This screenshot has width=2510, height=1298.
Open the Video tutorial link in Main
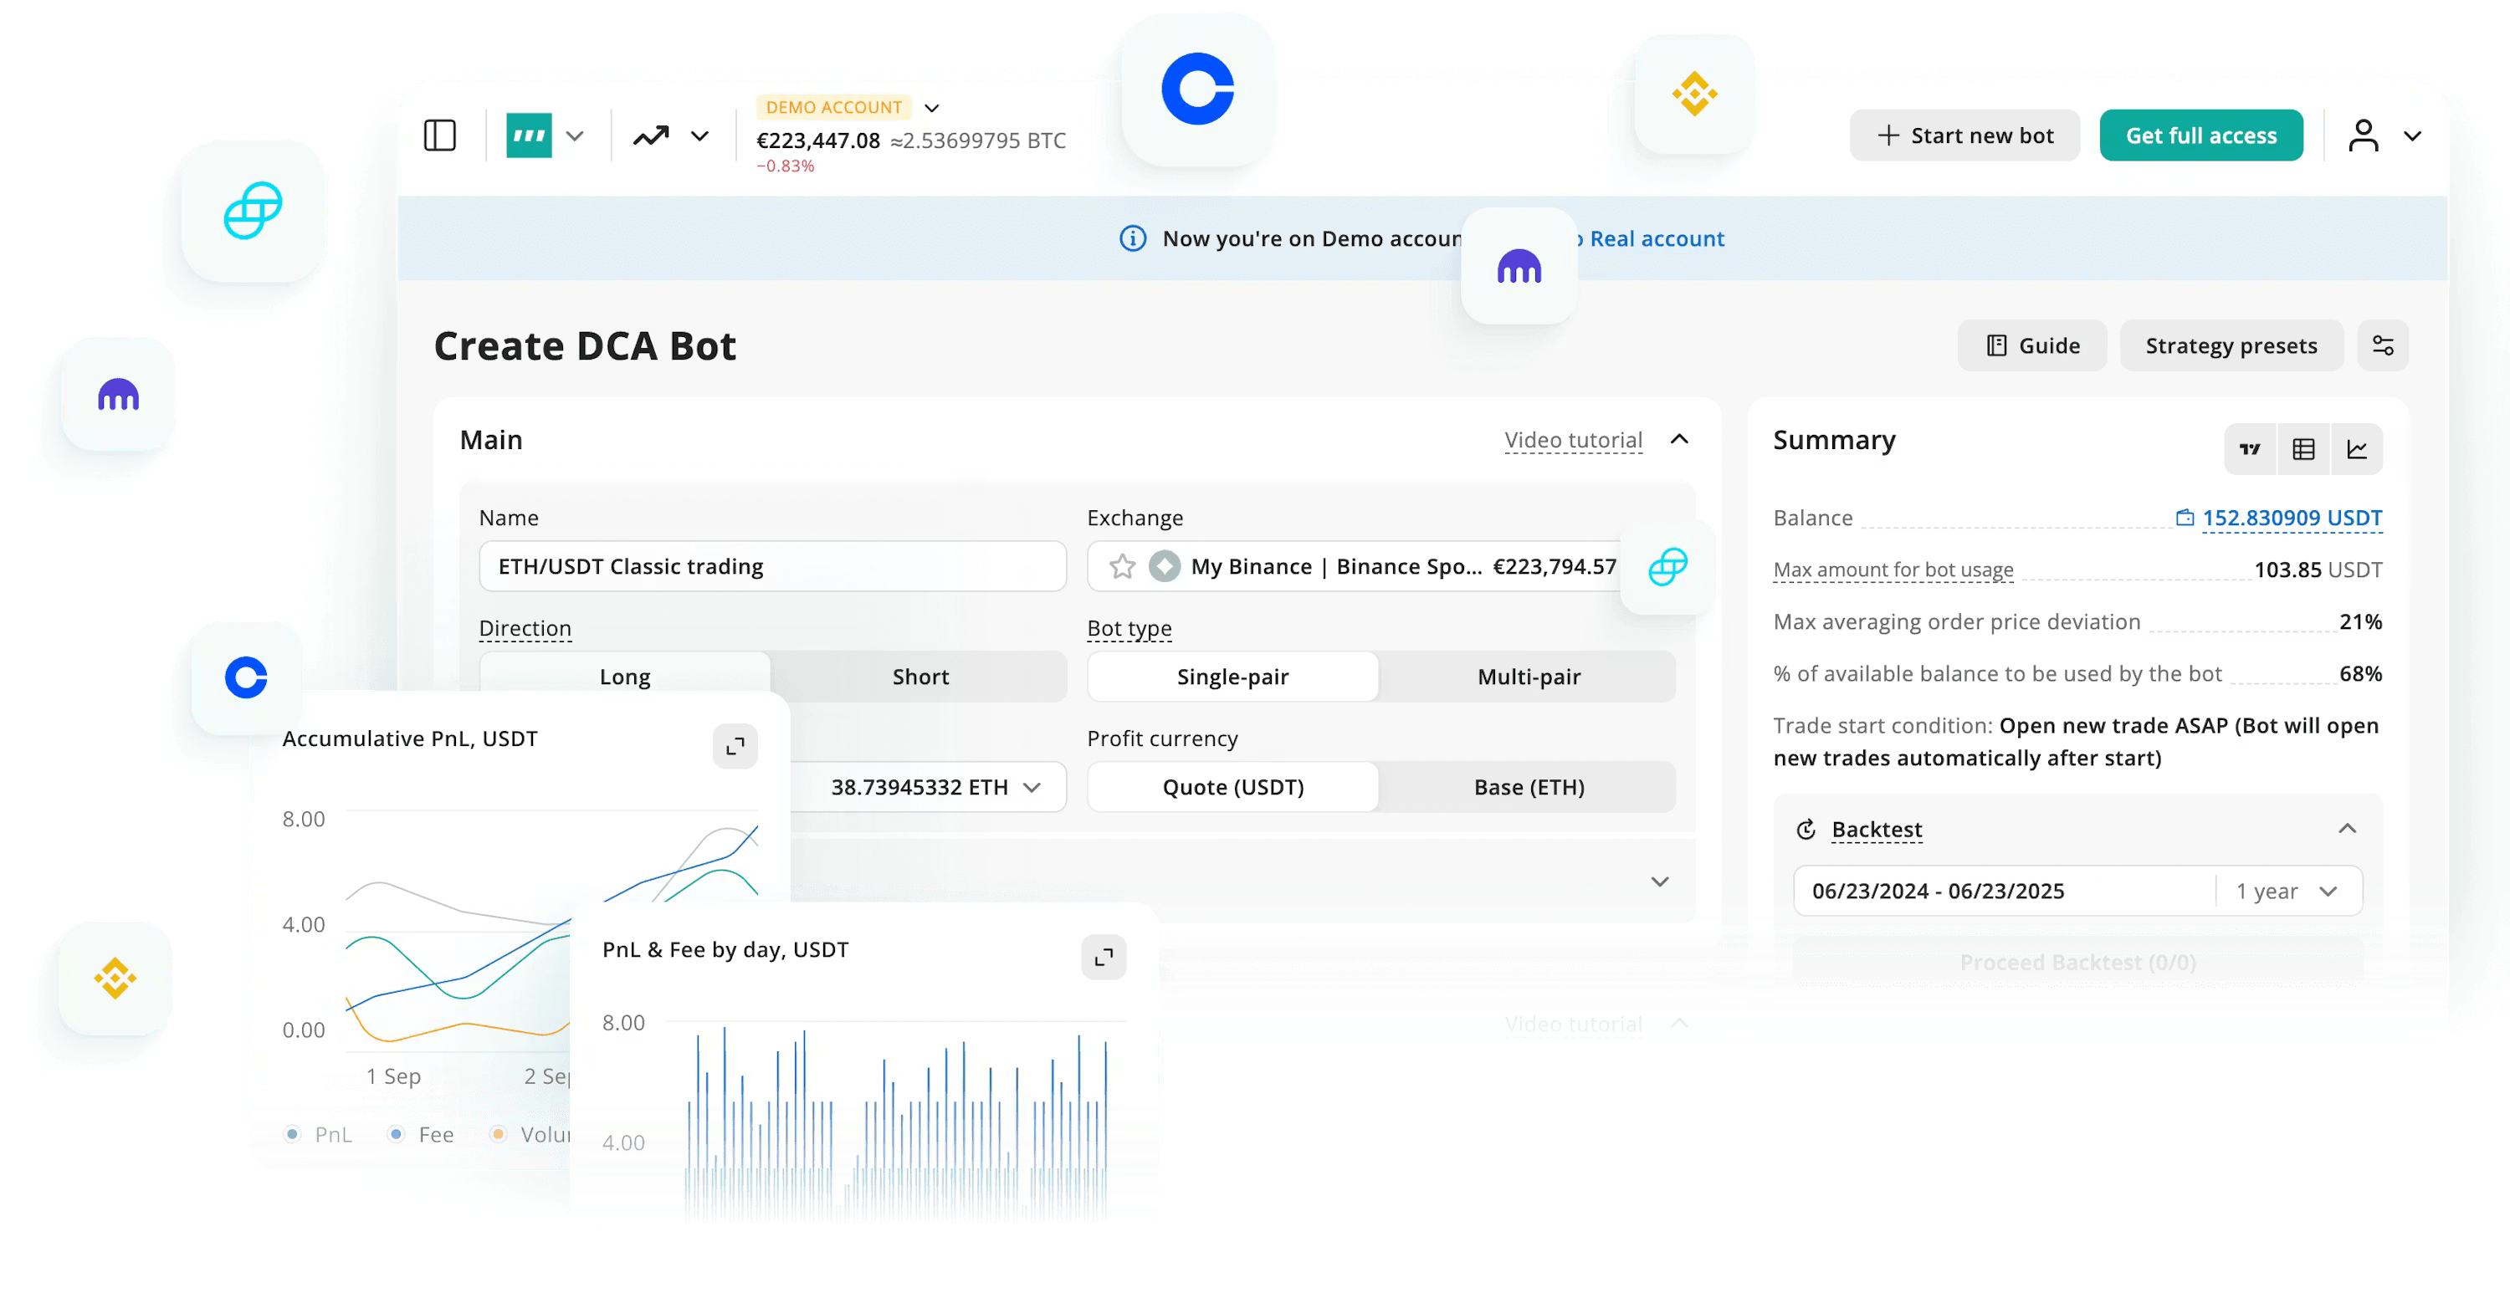(x=1573, y=440)
